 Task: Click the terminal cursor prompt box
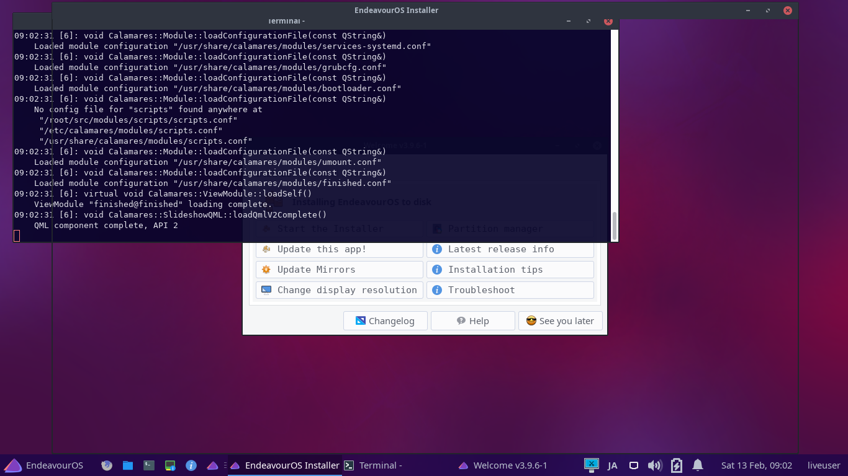click(17, 236)
